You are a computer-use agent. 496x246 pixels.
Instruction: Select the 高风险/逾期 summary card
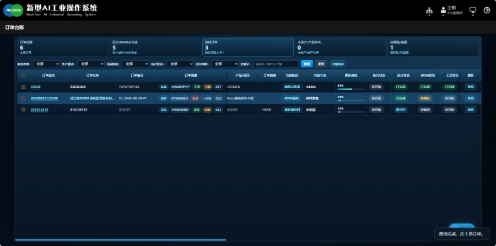433,47
